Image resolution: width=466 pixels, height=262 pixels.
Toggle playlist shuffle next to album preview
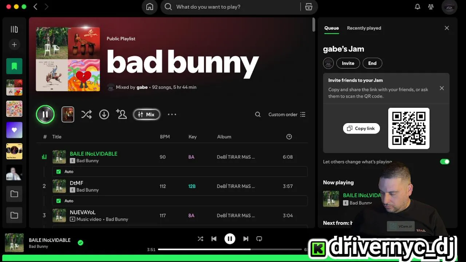pos(86,114)
